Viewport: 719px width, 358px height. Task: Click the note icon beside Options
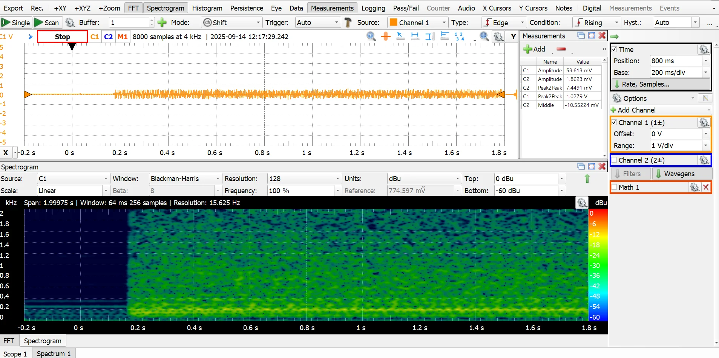coord(705,98)
